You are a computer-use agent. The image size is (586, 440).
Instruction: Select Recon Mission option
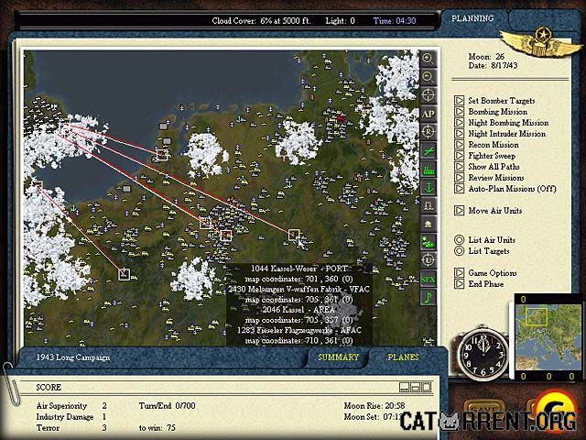click(x=486, y=145)
